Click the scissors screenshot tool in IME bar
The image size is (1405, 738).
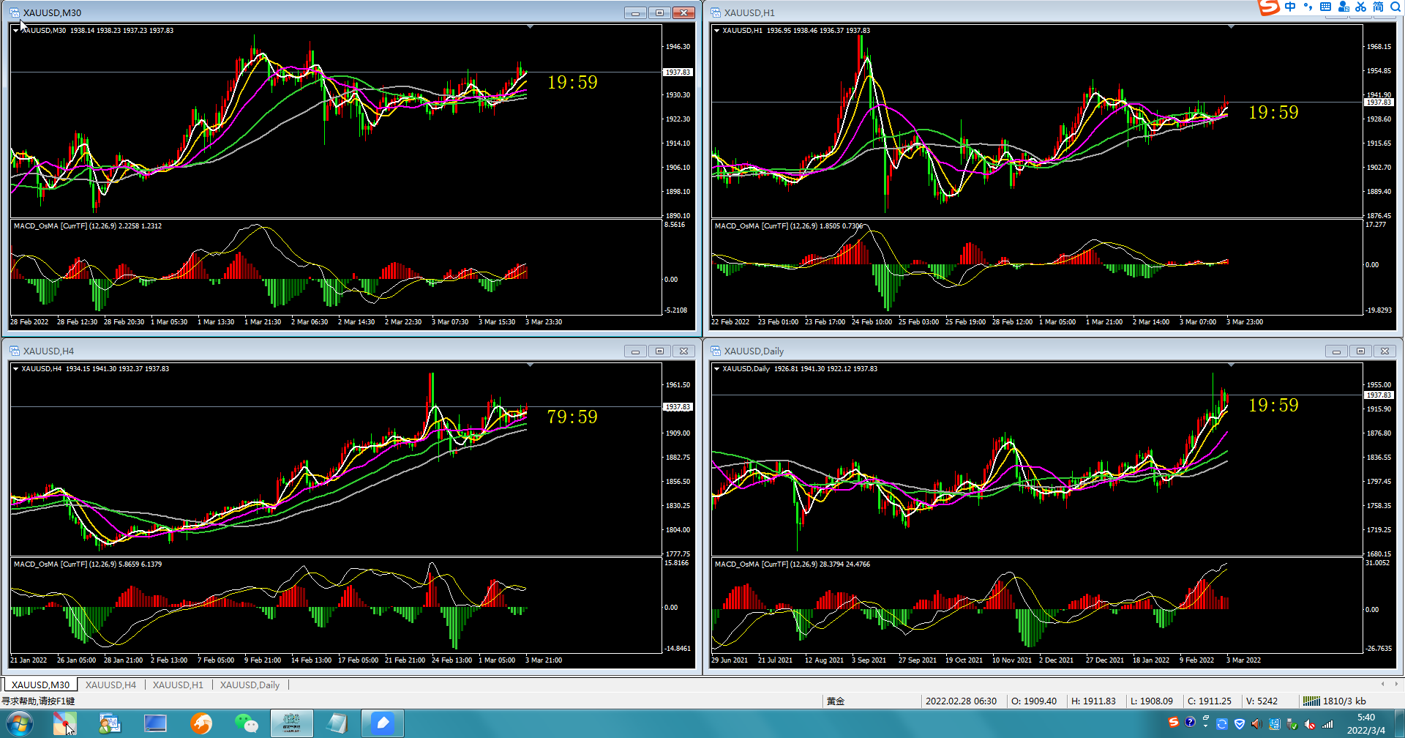click(1360, 7)
